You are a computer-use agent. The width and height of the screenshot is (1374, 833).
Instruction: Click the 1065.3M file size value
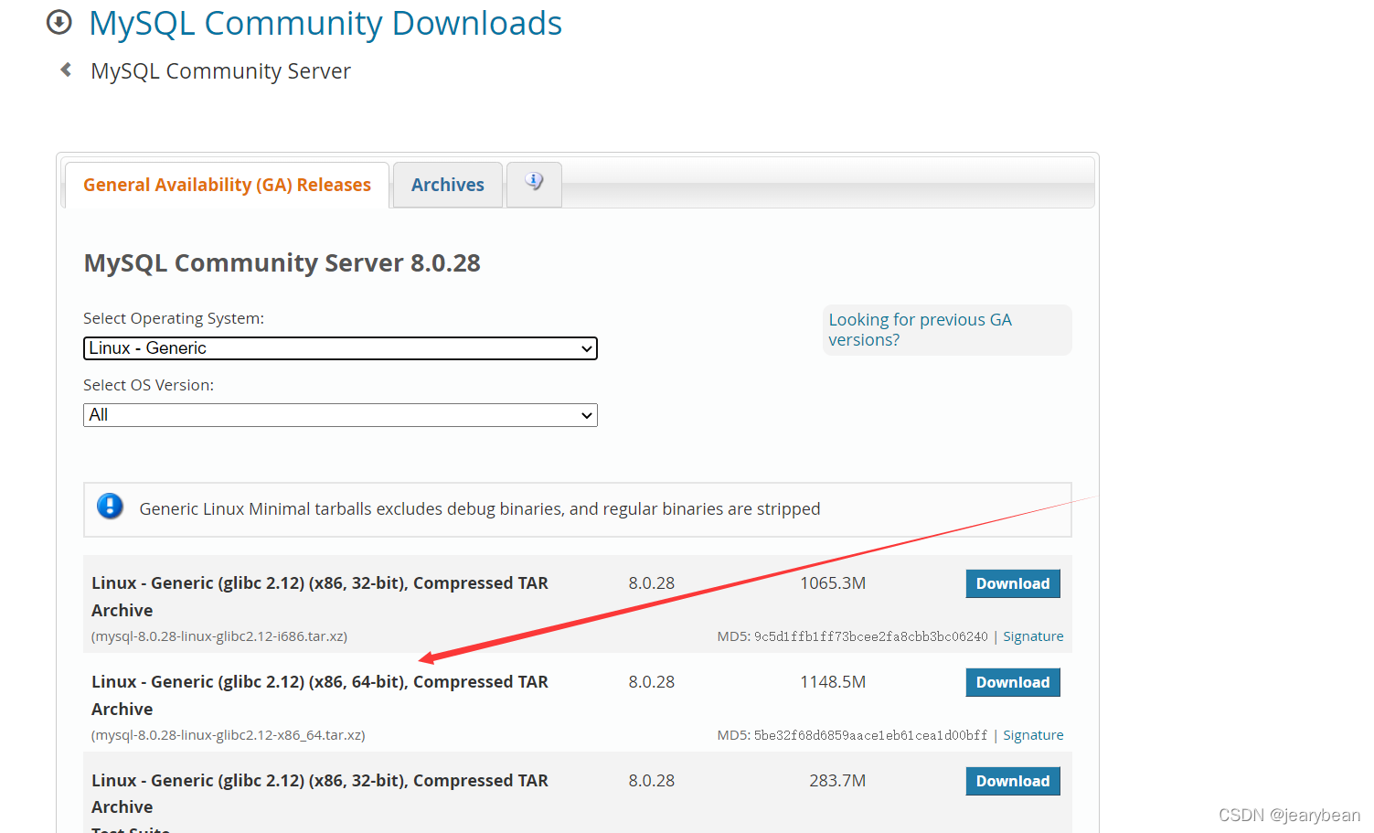click(833, 583)
